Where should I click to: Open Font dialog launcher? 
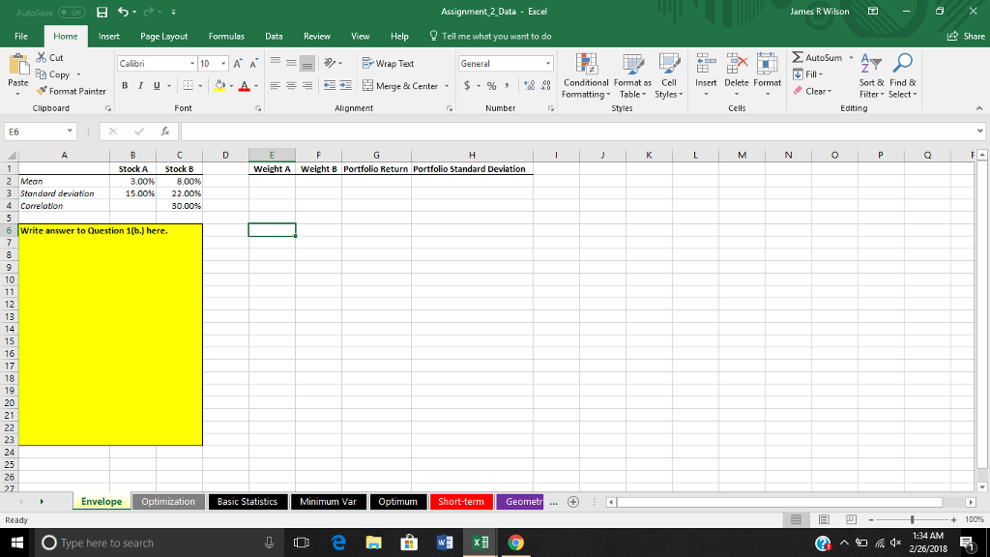[x=258, y=108]
